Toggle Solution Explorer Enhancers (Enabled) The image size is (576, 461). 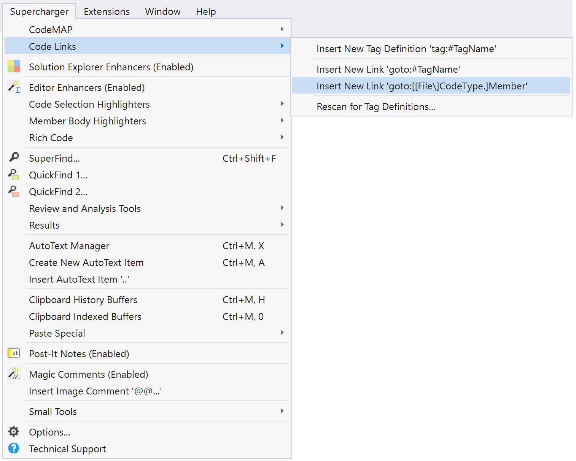[x=147, y=67]
